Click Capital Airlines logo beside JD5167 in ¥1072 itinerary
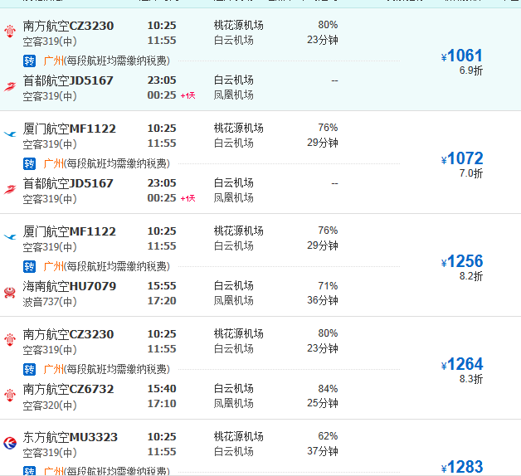521x476 pixels. 10,189
